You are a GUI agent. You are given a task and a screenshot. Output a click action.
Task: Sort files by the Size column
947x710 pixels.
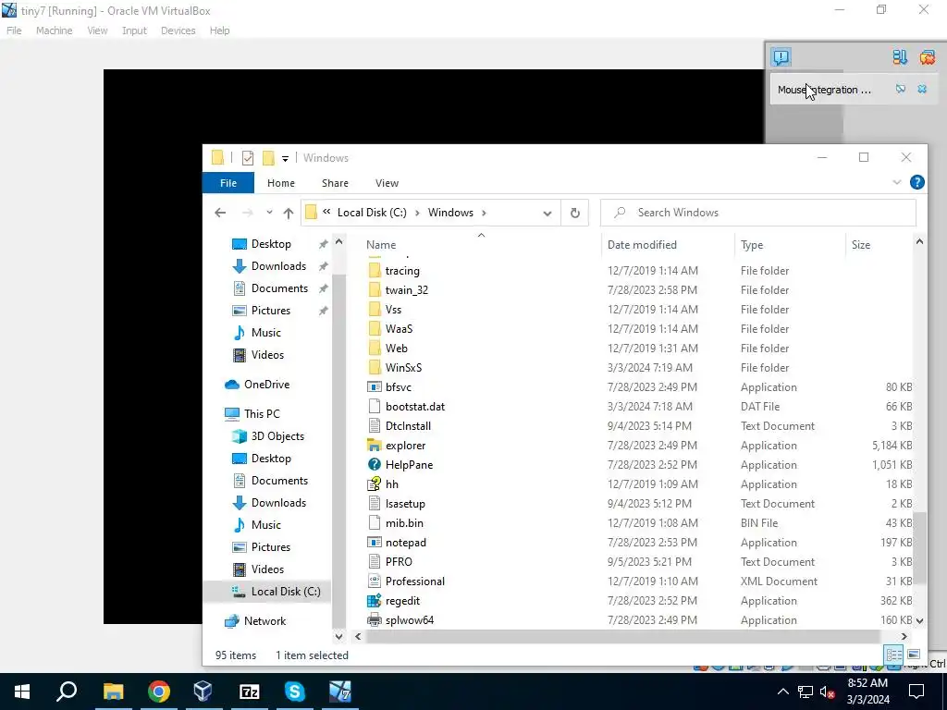point(861,244)
